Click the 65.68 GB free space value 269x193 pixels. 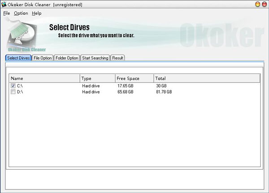point(126,92)
